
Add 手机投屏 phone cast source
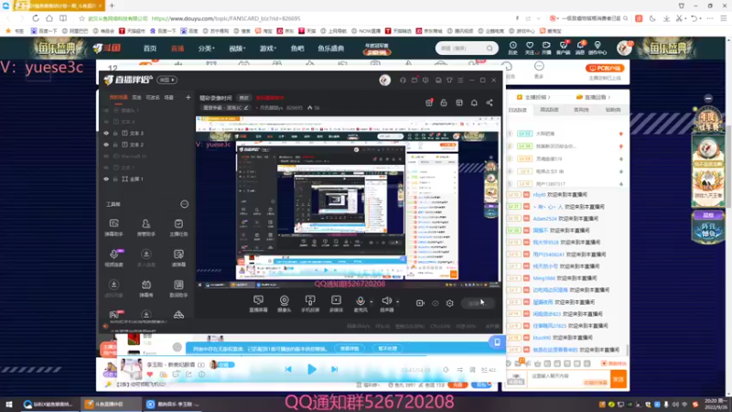pos(310,303)
